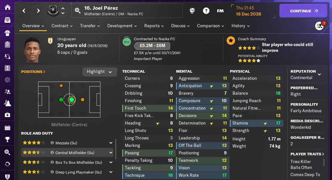Open the FM logo menu
The height and width of the screenshot is (180, 332).
(220, 11)
